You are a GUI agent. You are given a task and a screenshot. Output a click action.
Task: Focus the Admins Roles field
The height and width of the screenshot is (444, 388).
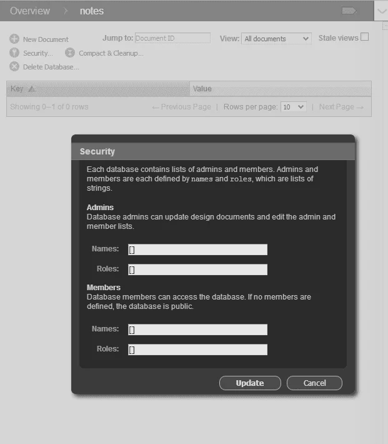tap(197, 270)
